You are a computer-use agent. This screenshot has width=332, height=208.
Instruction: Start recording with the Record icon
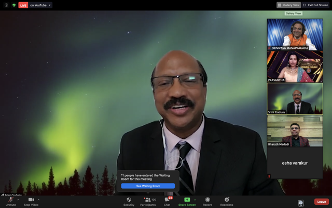tap(208, 201)
